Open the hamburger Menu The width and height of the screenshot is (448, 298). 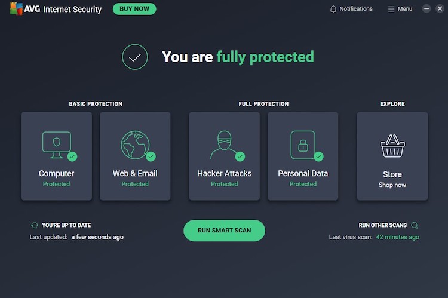point(400,9)
